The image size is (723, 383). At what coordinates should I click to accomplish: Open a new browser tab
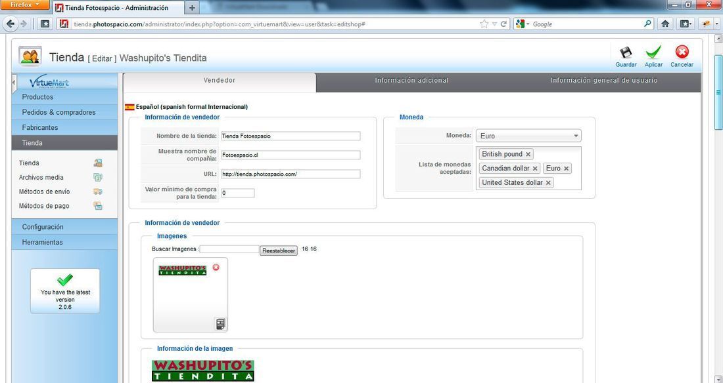[x=192, y=8]
